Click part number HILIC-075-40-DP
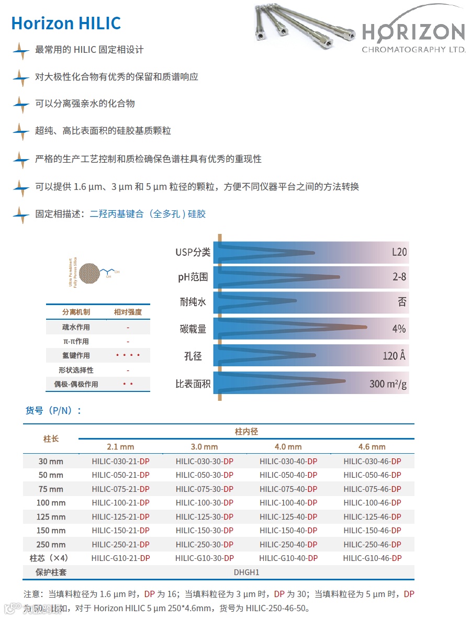The height and width of the screenshot is (618, 471). [288, 489]
